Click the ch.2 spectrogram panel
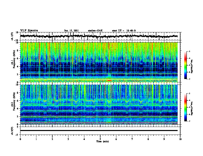This screenshot has width=203, height=156. click(x=99, y=105)
